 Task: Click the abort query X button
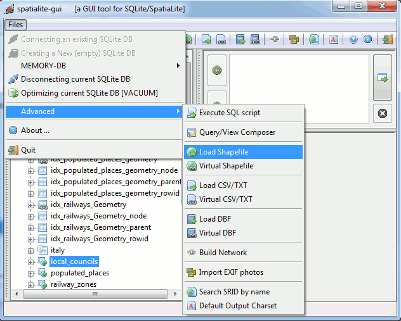point(383,113)
